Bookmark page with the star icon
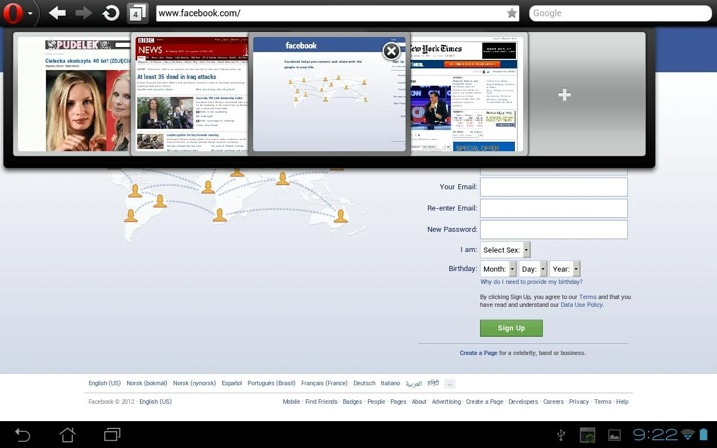The image size is (717, 448). coord(511,13)
